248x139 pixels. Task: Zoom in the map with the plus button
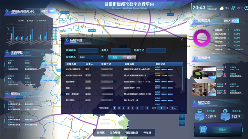pos(182,117)
